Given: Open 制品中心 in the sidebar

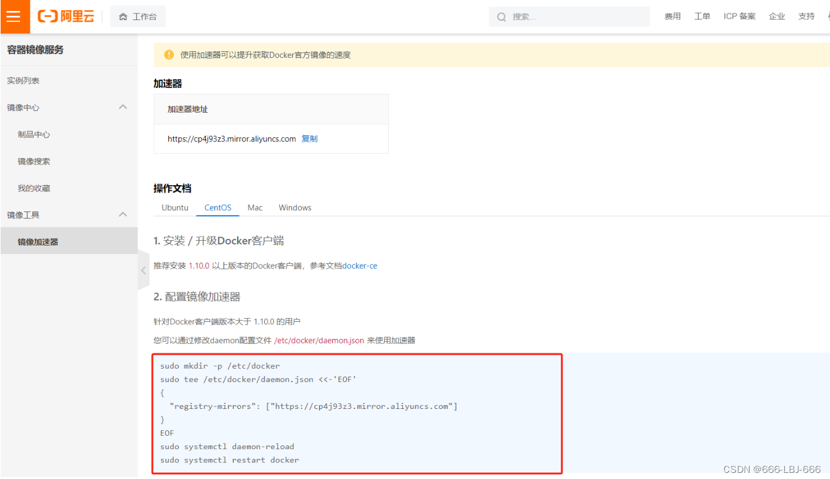Looking at the screenshot, I should click(x=34, y=135).
